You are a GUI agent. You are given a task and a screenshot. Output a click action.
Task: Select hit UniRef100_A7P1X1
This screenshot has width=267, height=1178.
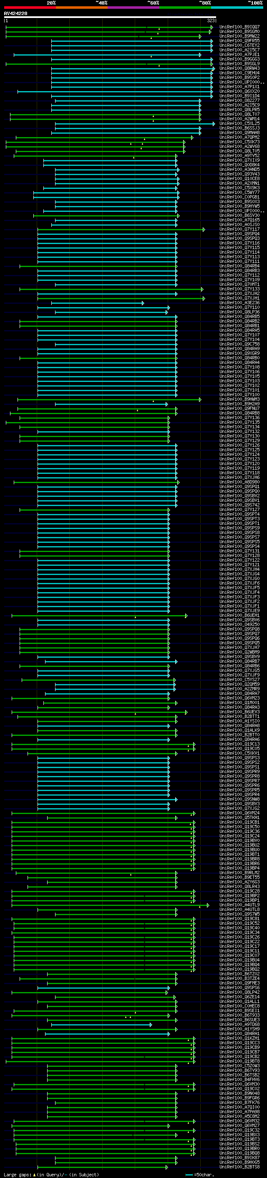239,87
